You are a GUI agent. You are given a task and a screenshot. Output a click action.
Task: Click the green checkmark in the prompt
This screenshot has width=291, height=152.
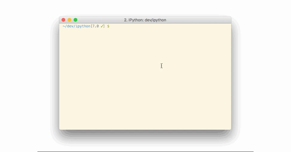click(x=102, y=26)
